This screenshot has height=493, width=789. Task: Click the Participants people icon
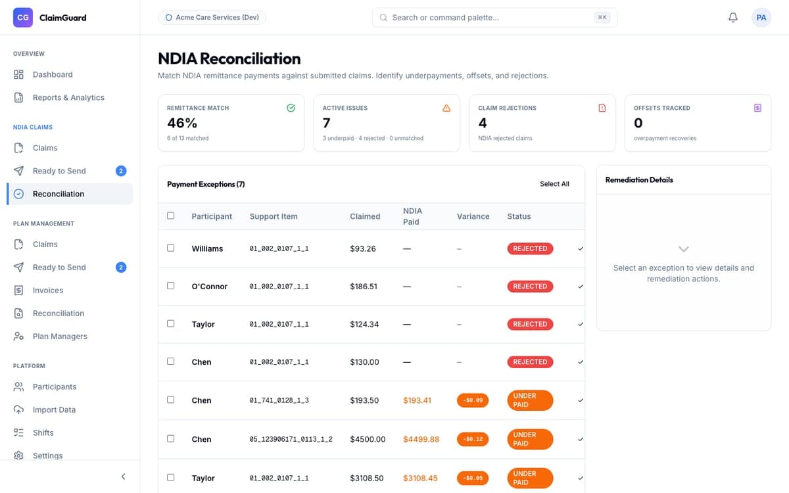[x=19, y=387]
